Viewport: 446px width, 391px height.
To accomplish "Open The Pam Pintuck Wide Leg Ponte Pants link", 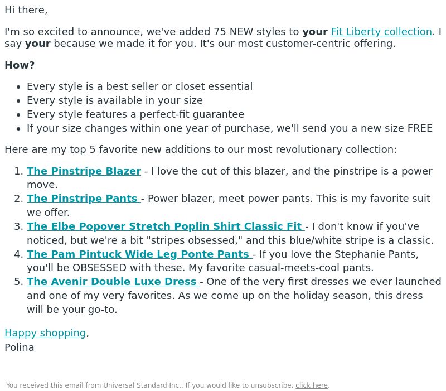I will 140,254.
